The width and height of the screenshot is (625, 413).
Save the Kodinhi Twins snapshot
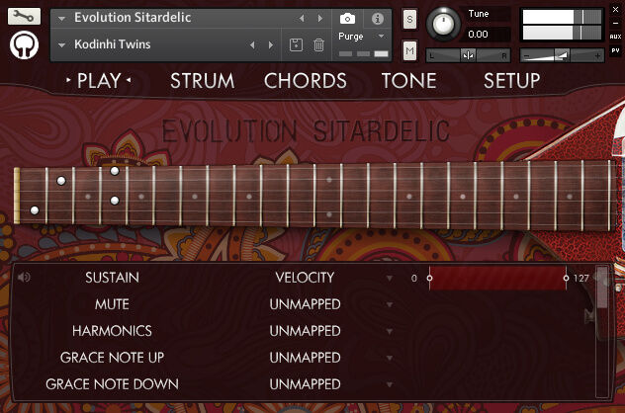pyautogui.click(x=296, y=44)
